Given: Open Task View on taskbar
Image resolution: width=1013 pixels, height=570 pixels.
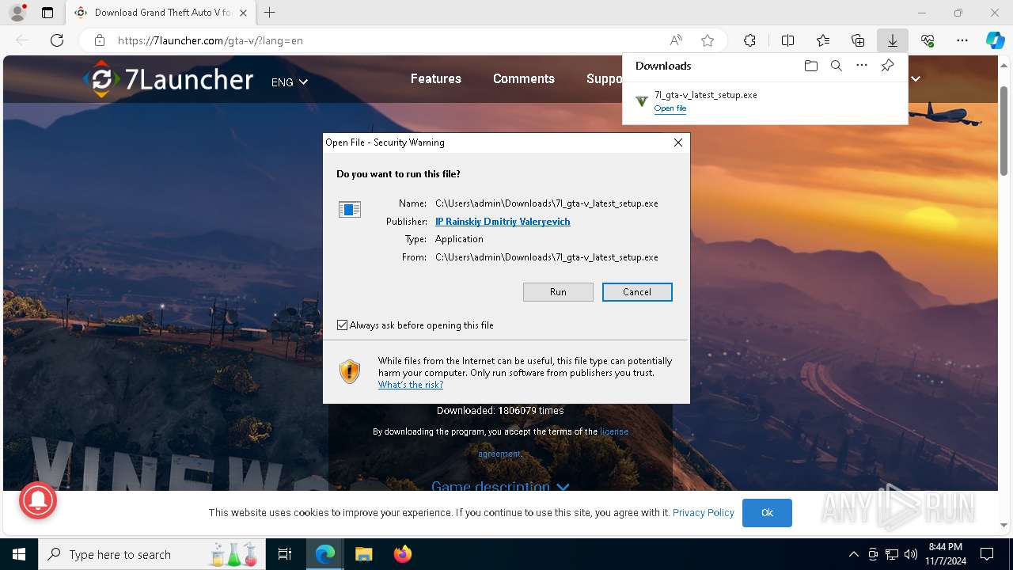Looking at the screenshot, I should pos(285,554).
